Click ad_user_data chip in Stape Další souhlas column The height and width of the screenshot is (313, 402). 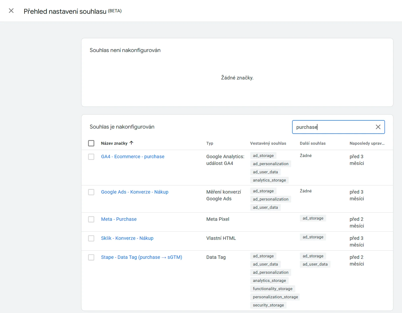[315, 264]
